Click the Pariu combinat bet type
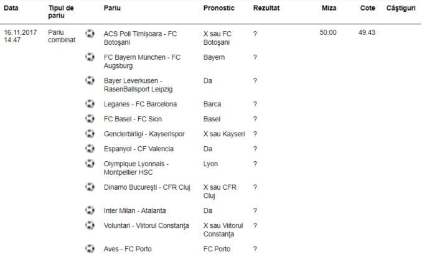Image resolution: width=422 pixels, height=257 pixels. click(x=60, y=37)
